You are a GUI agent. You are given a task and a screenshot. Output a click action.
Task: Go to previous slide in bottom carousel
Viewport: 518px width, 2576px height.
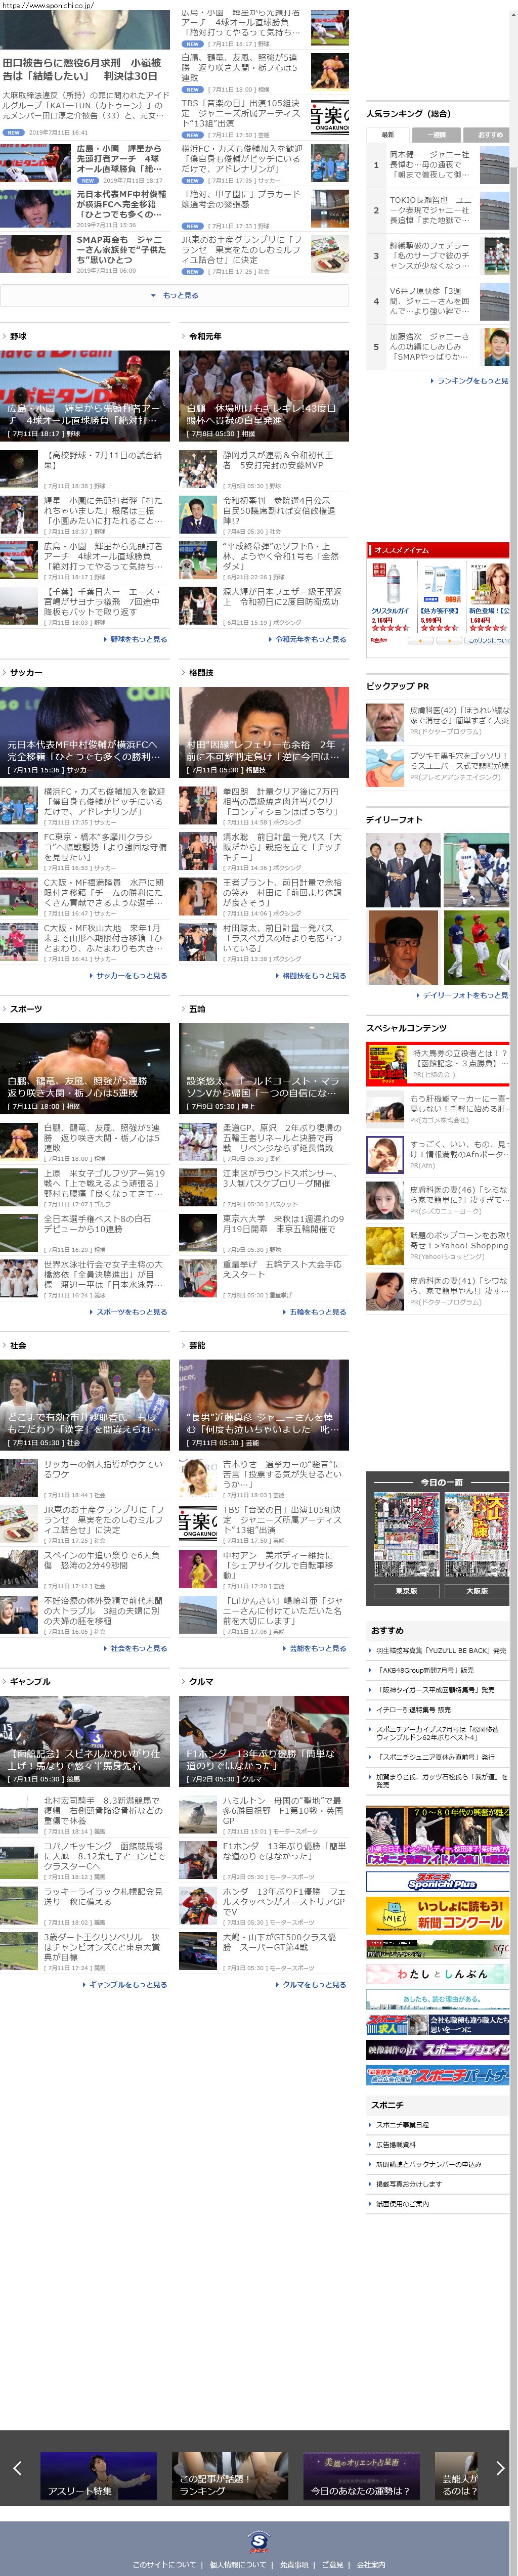(x=16, y=2468)
